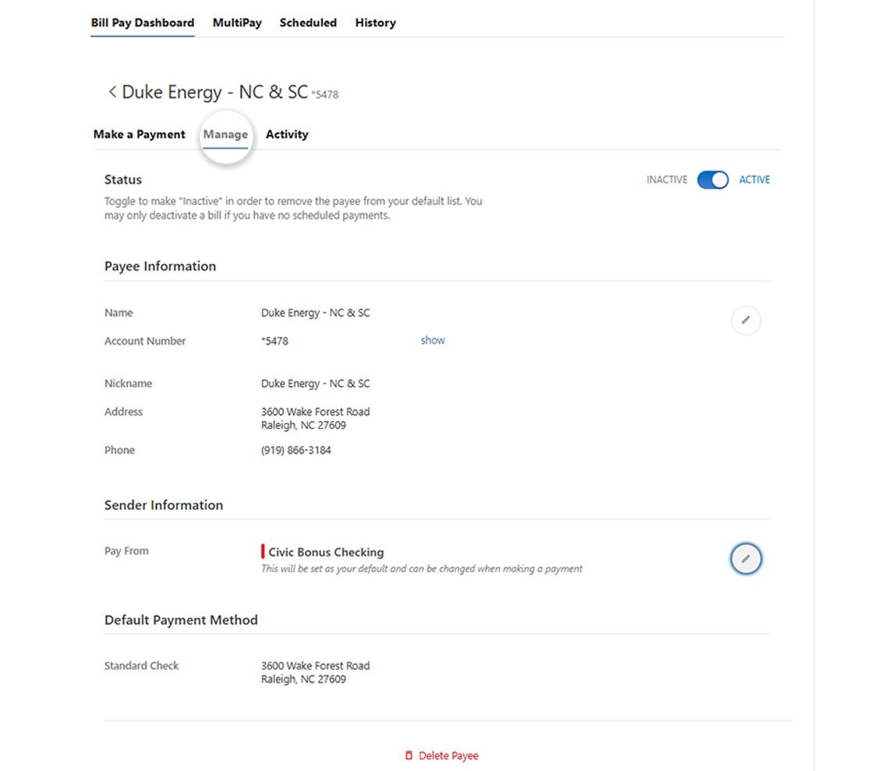Select masked account number *5478 value
The height and width of the screenshot is (771, 877).
pos(274,341)
